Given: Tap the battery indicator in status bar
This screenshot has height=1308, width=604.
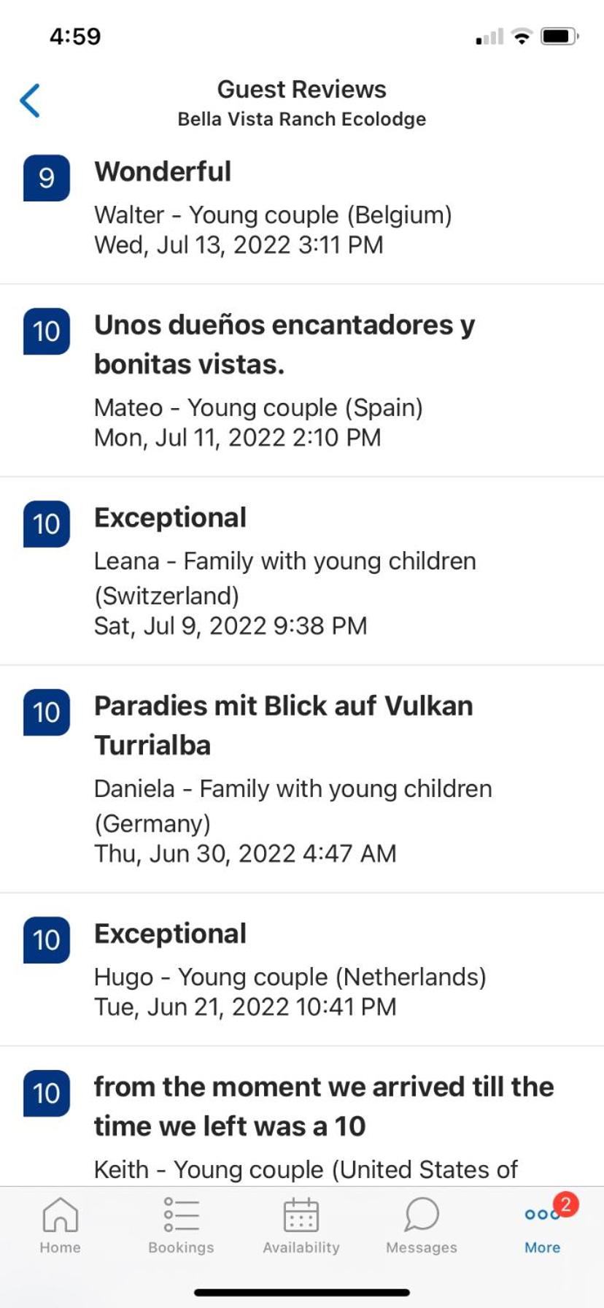Looking at the screenshot, I should (x=559, y=36).
